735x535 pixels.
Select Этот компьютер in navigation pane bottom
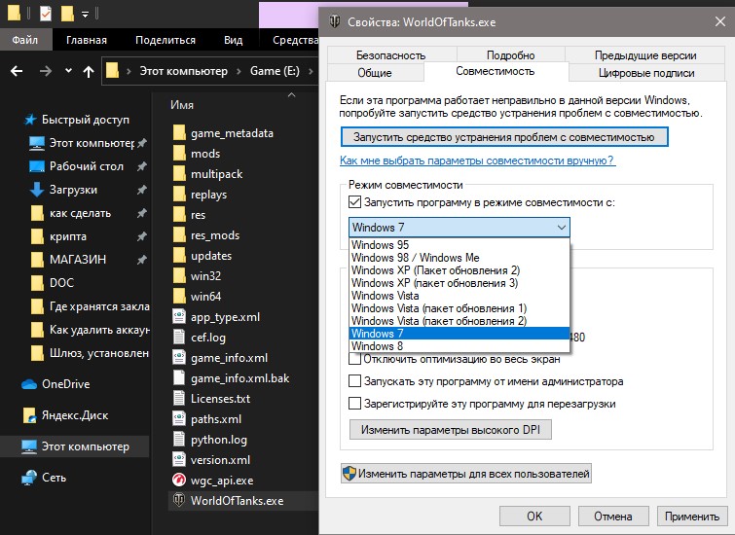[x=75, y=446]
